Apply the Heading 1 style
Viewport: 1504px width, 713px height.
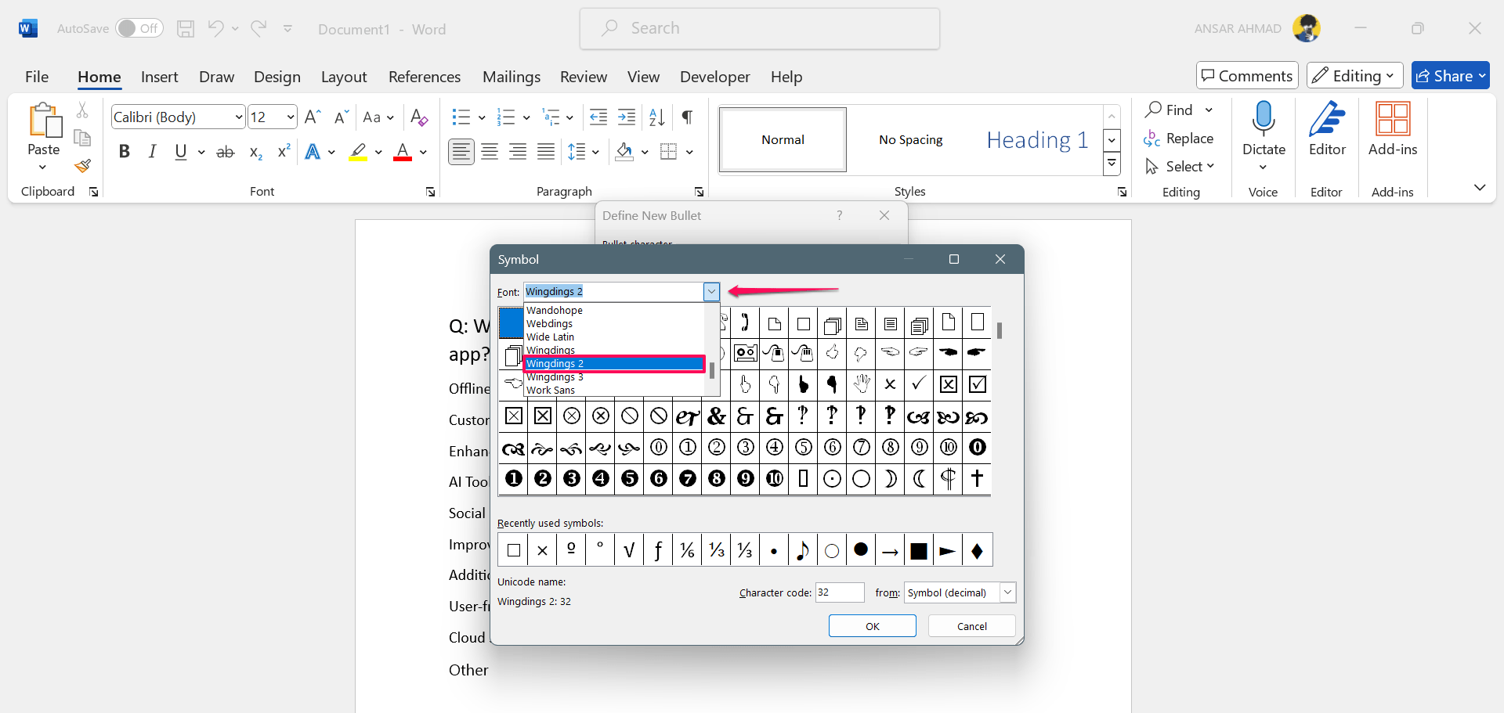(1037, 140)
